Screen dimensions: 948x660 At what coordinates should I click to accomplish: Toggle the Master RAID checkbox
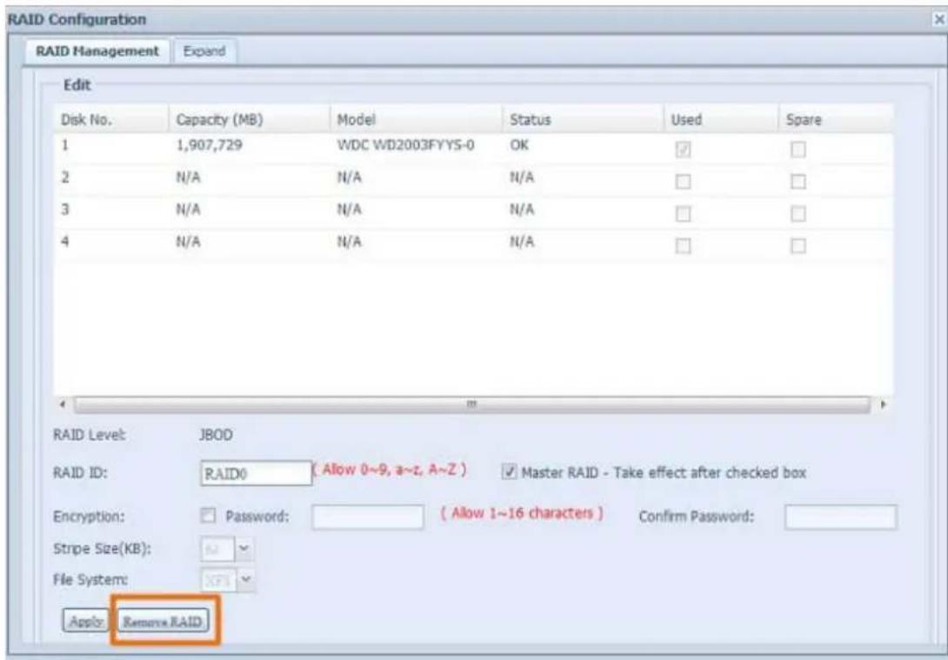(x=511, y=473)
